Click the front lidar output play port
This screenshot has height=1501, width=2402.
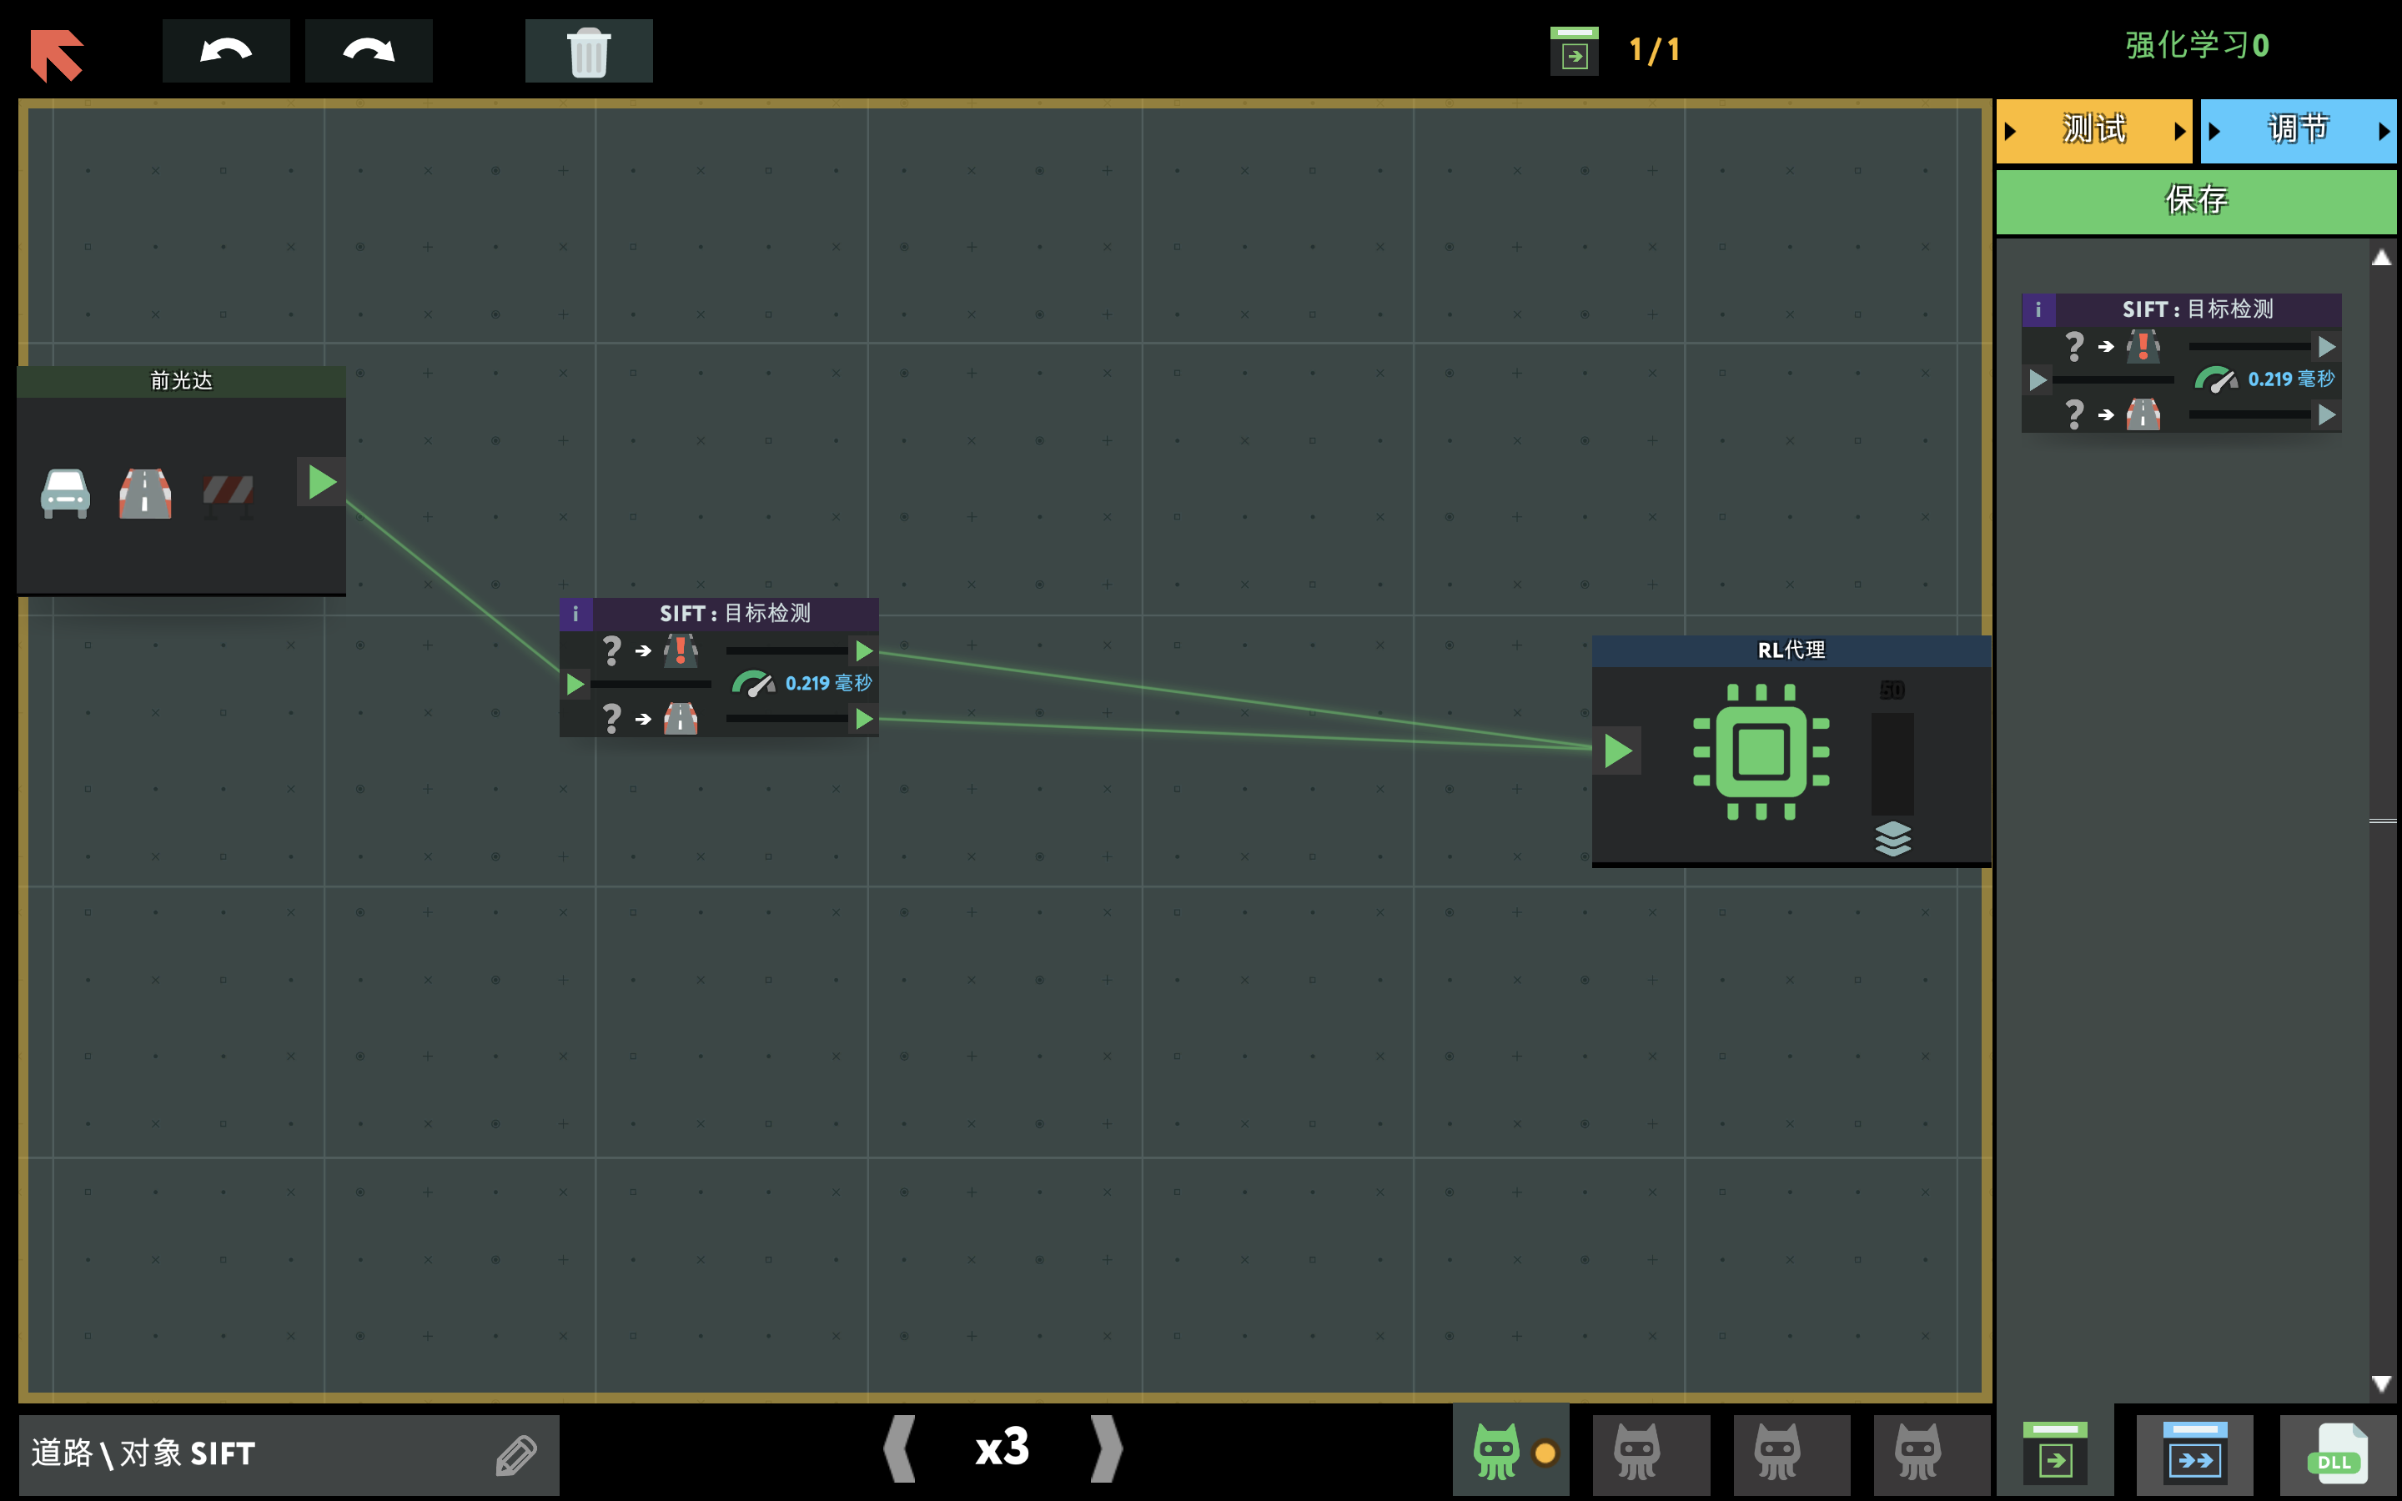click(322, 483)
